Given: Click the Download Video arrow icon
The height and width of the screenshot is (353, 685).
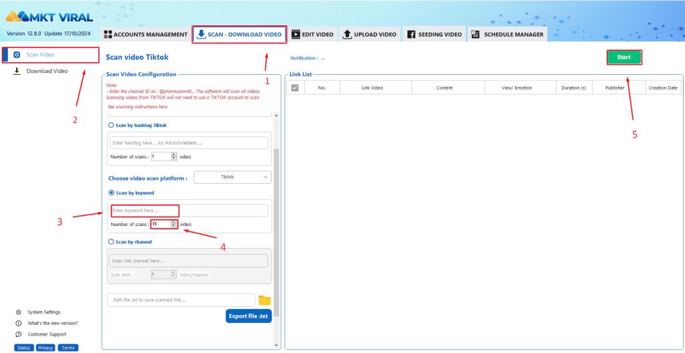Looking at the screenshot, I should click(x=17, y=71).
